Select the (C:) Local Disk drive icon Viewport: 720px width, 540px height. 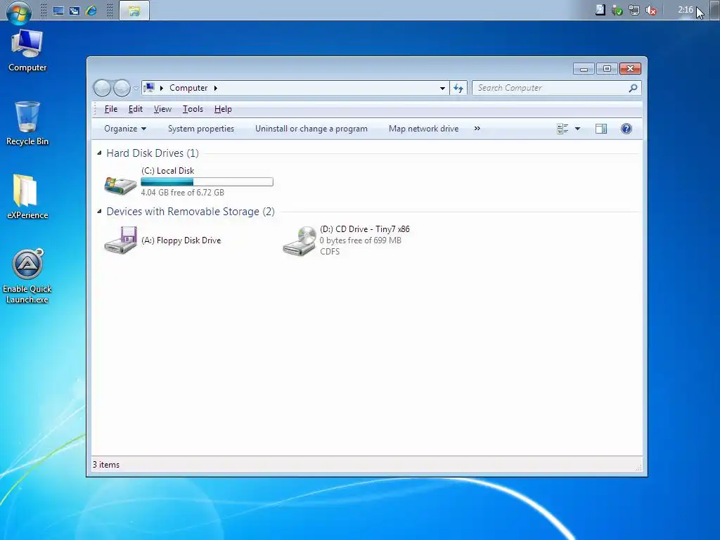[x=120, y=185]
